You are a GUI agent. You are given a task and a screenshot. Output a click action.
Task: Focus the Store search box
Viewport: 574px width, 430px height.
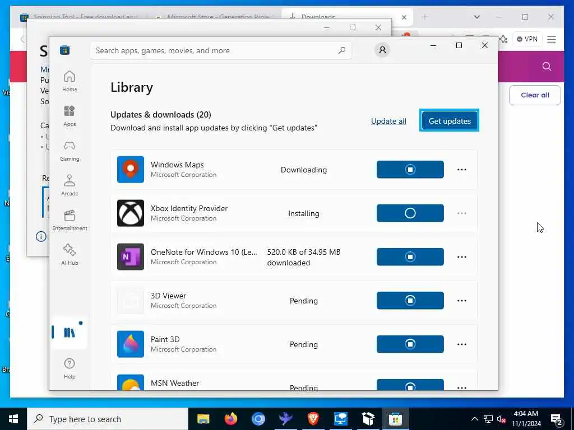tap(221, 50)
